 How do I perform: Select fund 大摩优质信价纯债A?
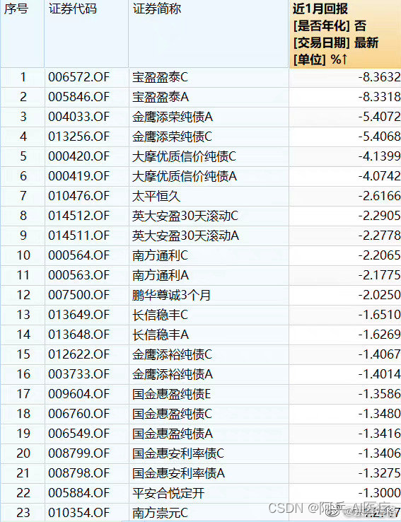point(185,176)
